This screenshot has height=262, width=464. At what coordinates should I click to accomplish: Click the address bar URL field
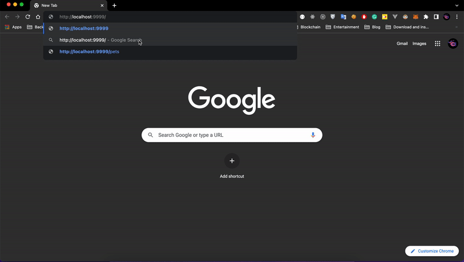(170, 17)
